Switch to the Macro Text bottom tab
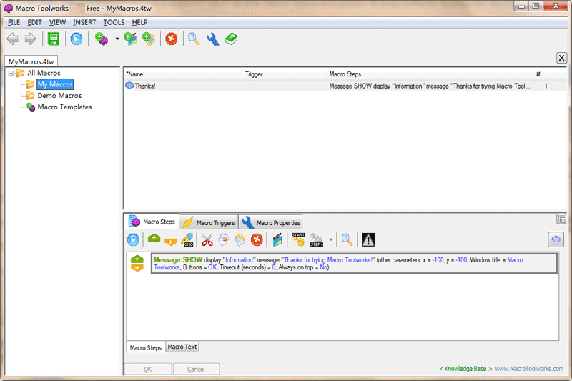 click(182, 347)
